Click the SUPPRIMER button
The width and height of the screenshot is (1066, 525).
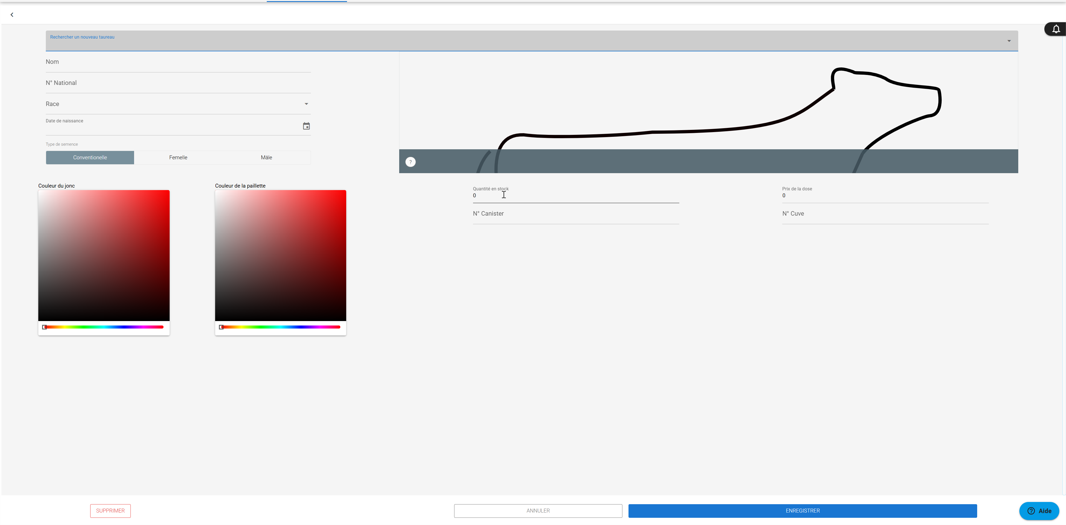(110, 511)
